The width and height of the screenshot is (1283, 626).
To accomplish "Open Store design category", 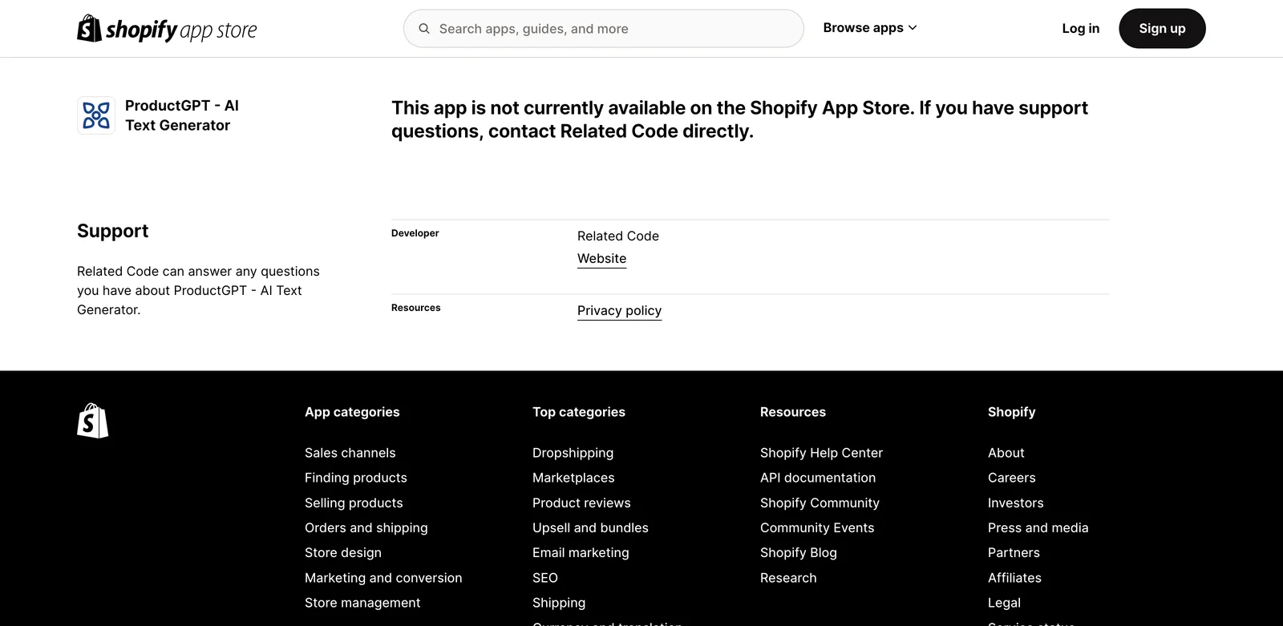I will 343,553.
